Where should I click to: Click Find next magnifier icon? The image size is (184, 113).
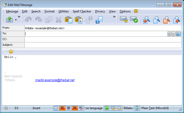coord(177,20)
